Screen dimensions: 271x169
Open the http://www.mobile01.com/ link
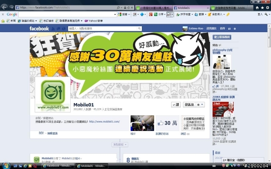[105, 122]
